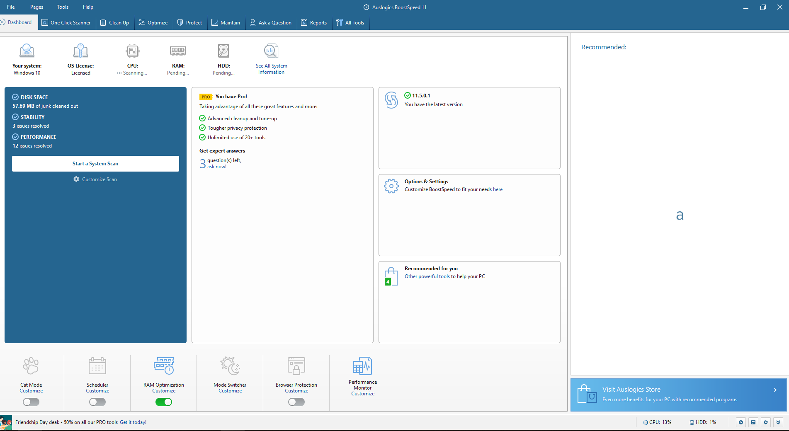The height and width of the screenshot is (431, 789).
Task: Click the Friendship Day deal promo image
Action: coord(6,423)
